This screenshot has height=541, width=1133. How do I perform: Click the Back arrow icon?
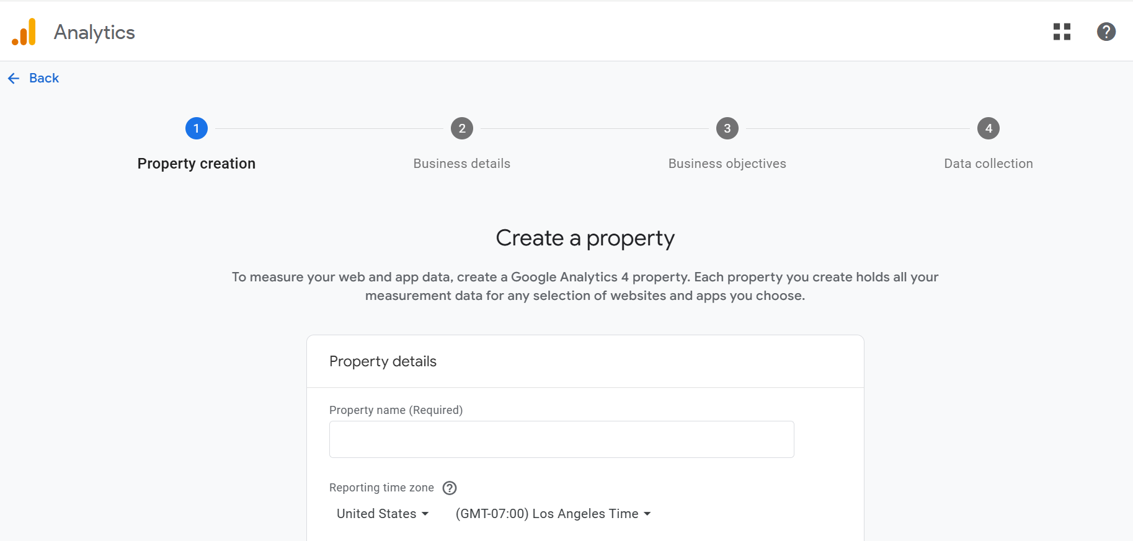pyautogui.click(x=14, y=78)
